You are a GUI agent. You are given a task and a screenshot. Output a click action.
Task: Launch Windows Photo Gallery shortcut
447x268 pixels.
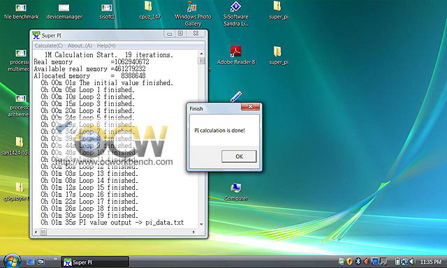[193, 14]
